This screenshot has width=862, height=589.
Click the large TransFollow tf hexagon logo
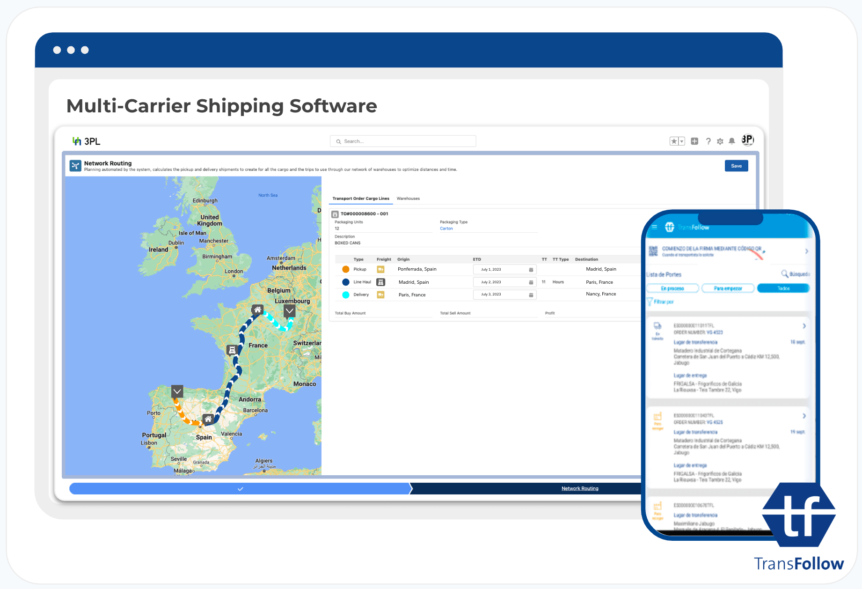click(799, 515)
